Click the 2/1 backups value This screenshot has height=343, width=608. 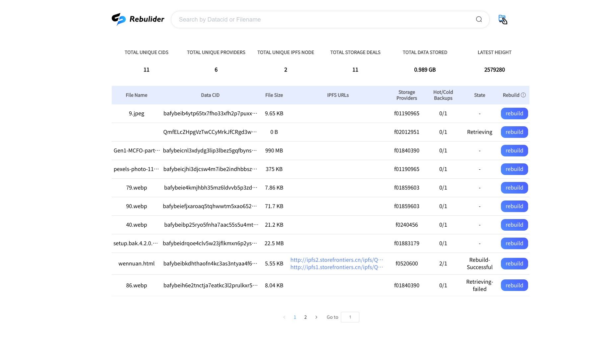[x=443, y=263]
